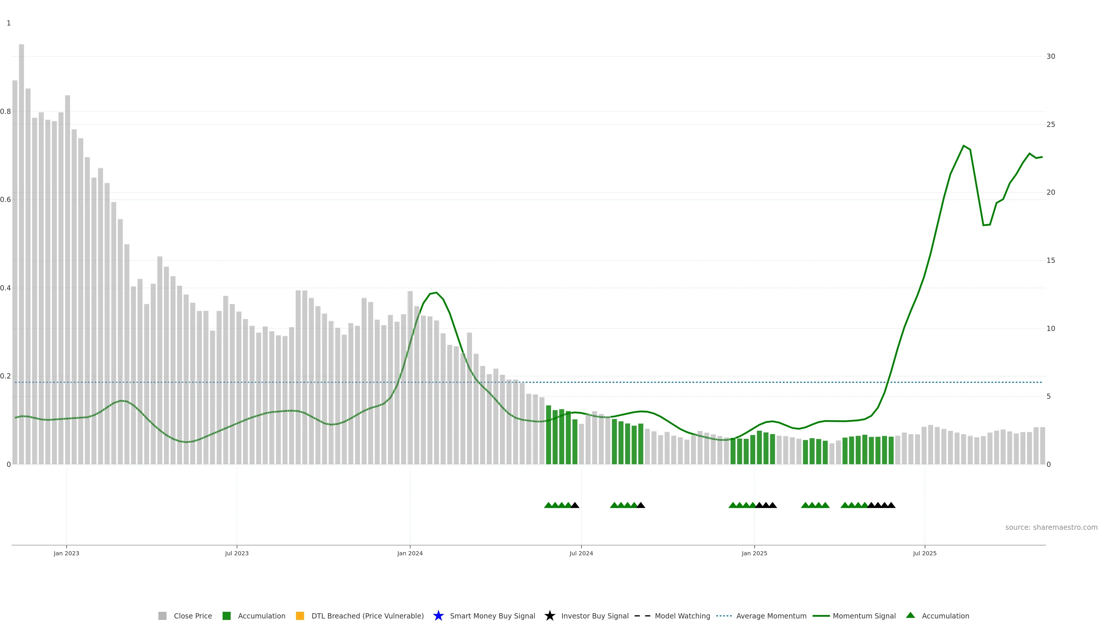Click the Jan 2024 x-axis label
This screenshot has width=1112, height=626.
pos(410,553)
